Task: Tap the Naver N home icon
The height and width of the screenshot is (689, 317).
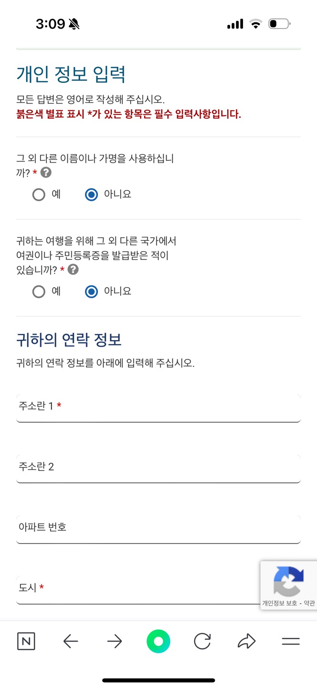Action: click(26, 641)
